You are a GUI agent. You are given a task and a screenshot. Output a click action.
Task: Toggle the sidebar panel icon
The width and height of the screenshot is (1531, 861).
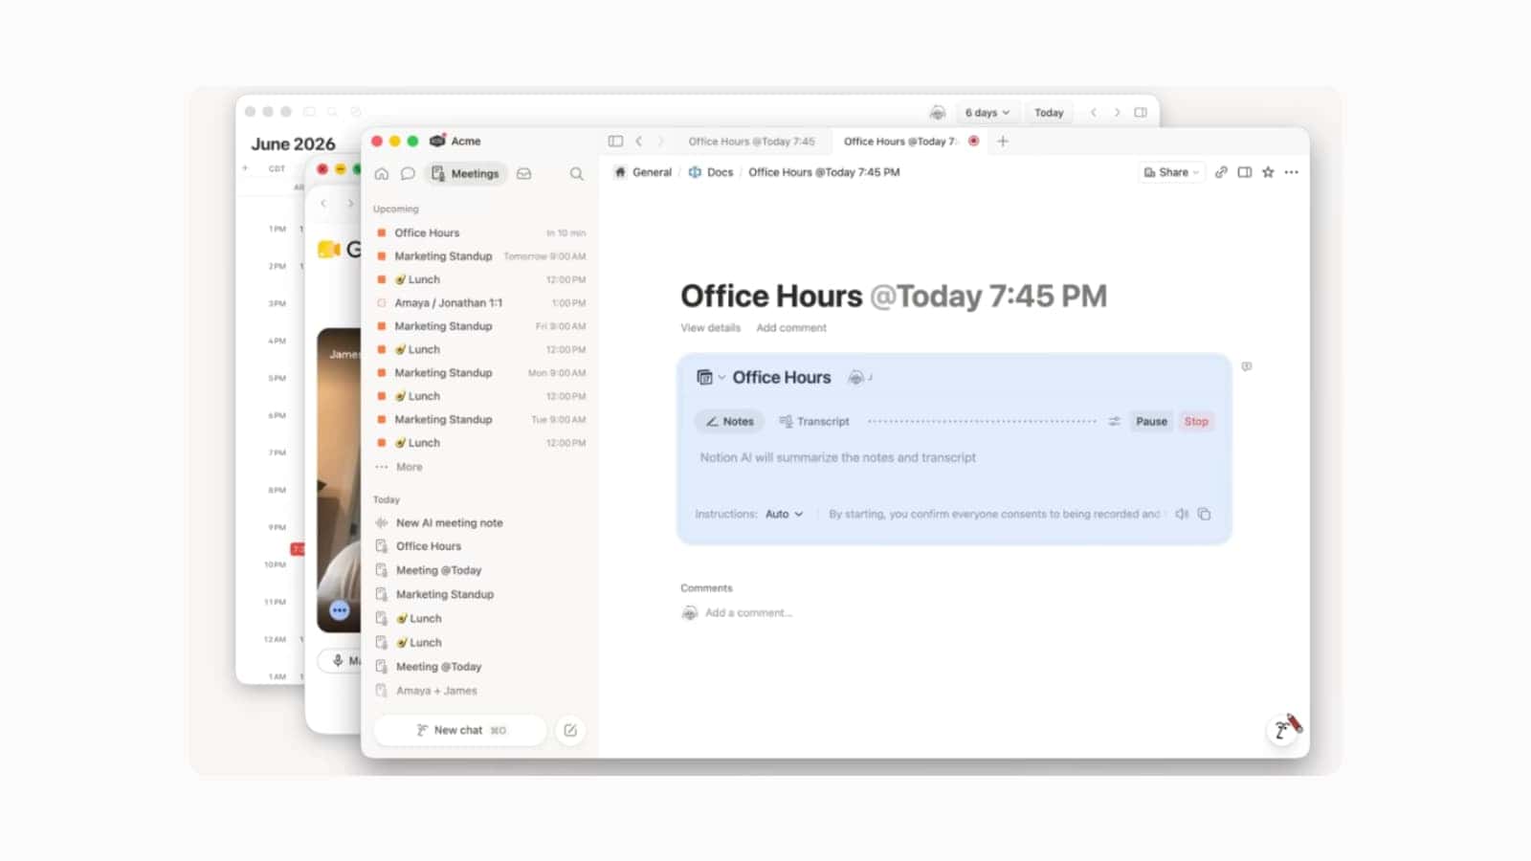(x=615, y=141)
